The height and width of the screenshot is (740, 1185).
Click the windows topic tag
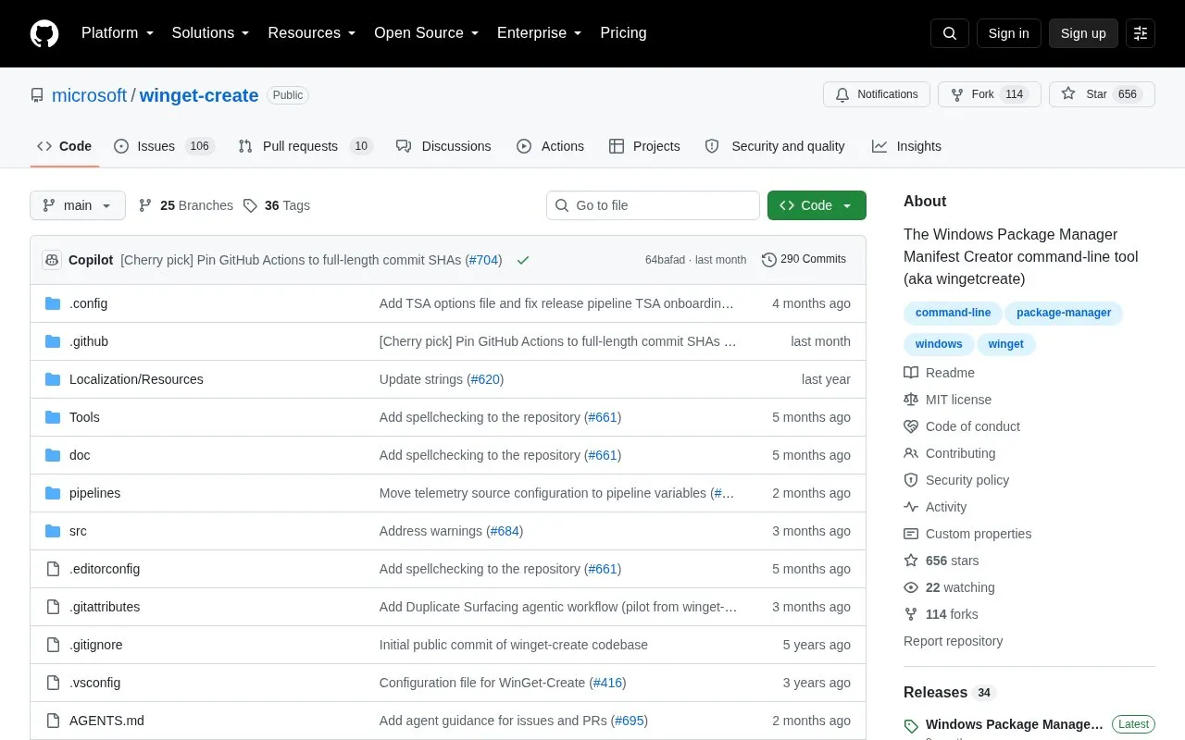[x=939, y=344]
